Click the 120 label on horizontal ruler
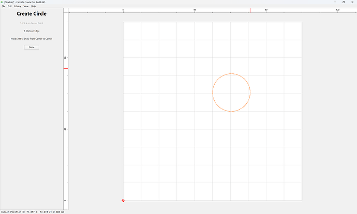Viewport: 357px width, 214px height. [x=337, y=10]
